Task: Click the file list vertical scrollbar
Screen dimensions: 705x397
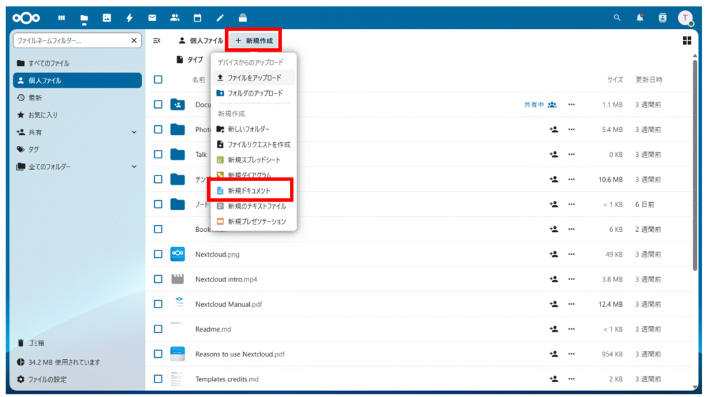Action: pos(695,165)
